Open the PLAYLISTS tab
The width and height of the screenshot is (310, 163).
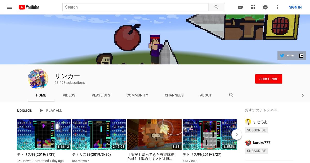(101, 95)
